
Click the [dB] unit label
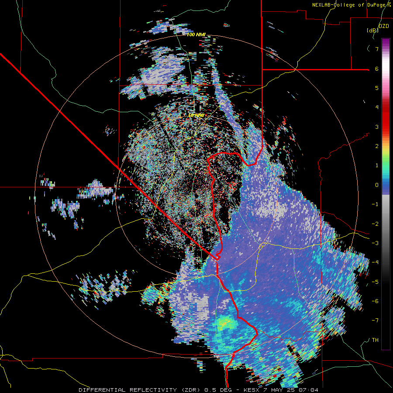pos(372,31)
